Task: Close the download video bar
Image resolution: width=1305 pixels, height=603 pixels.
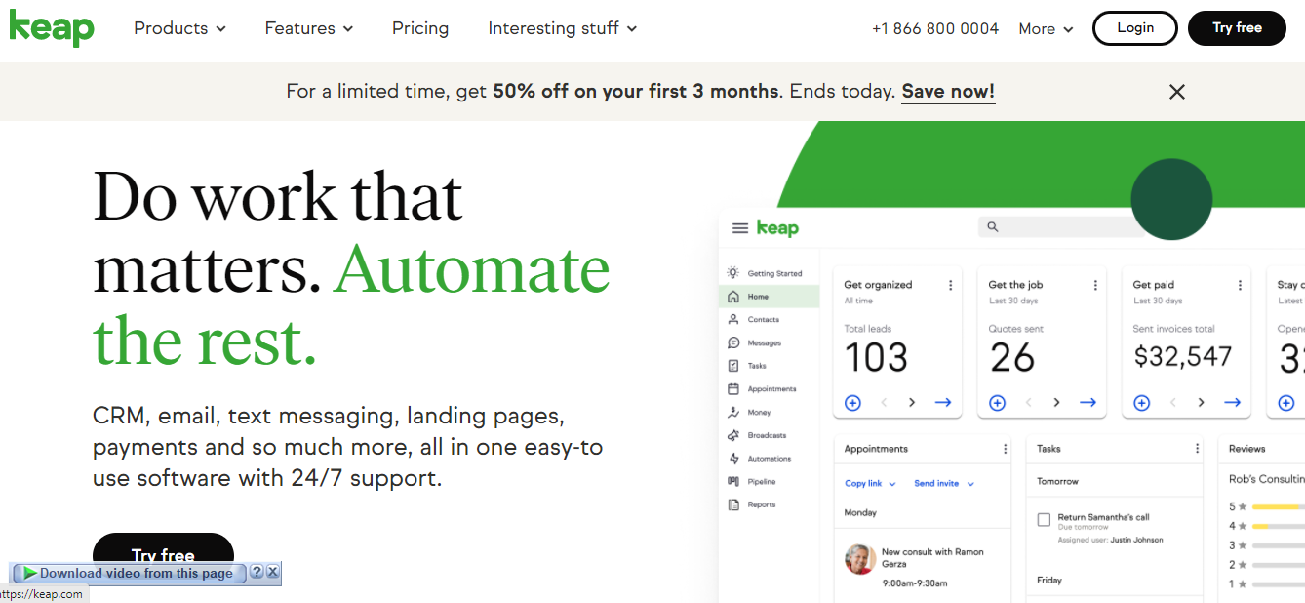Action: click(x=273, y=572)
